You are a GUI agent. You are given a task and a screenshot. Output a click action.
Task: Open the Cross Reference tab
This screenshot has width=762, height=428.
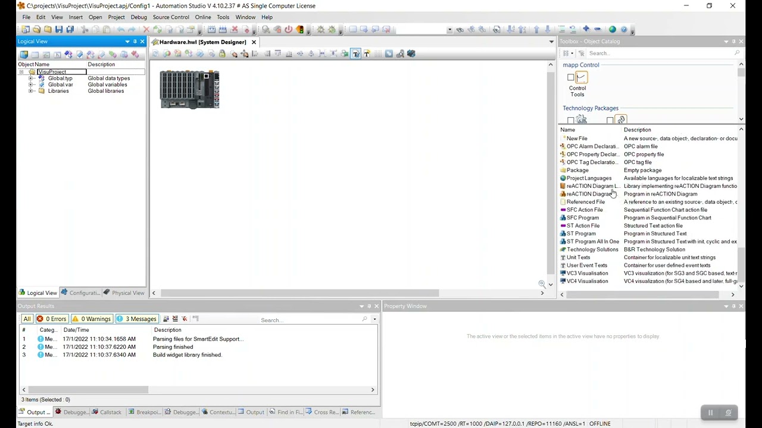click(323, 413)
